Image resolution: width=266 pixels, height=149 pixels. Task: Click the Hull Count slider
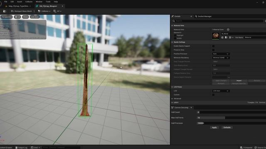click(x=232, y=112)
